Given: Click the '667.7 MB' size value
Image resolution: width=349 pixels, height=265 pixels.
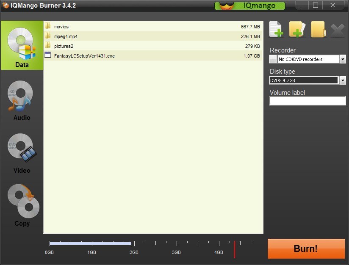Looking at the screenshot, I should [250, 27].
